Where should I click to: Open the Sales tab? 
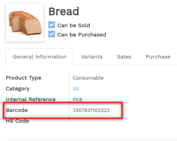pos(124,57)
